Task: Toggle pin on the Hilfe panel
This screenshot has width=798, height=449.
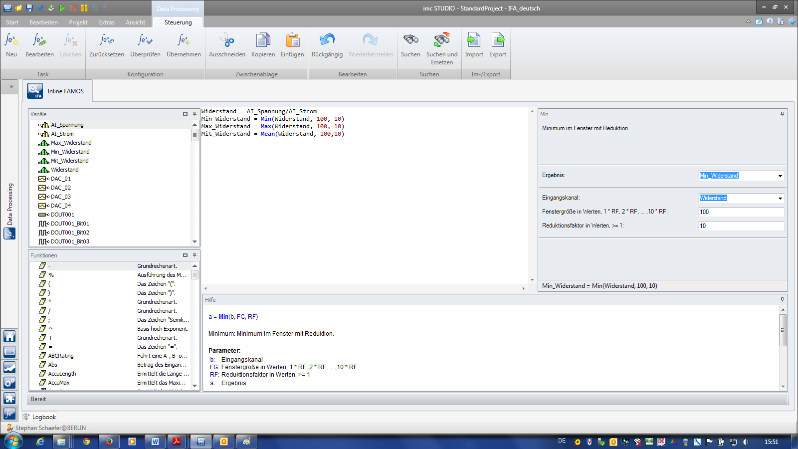Action: click(x=782, y=300)
